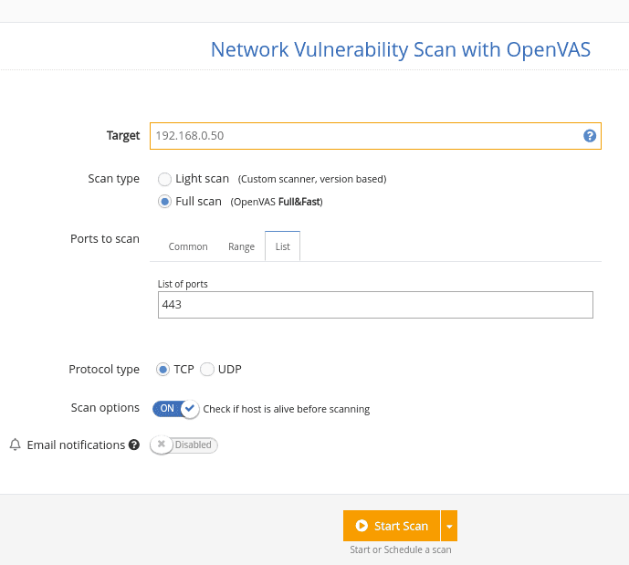Open the Start Scan dropdown arrow
The height and width of the screenshot is (565, 629).
coord(449,526)
